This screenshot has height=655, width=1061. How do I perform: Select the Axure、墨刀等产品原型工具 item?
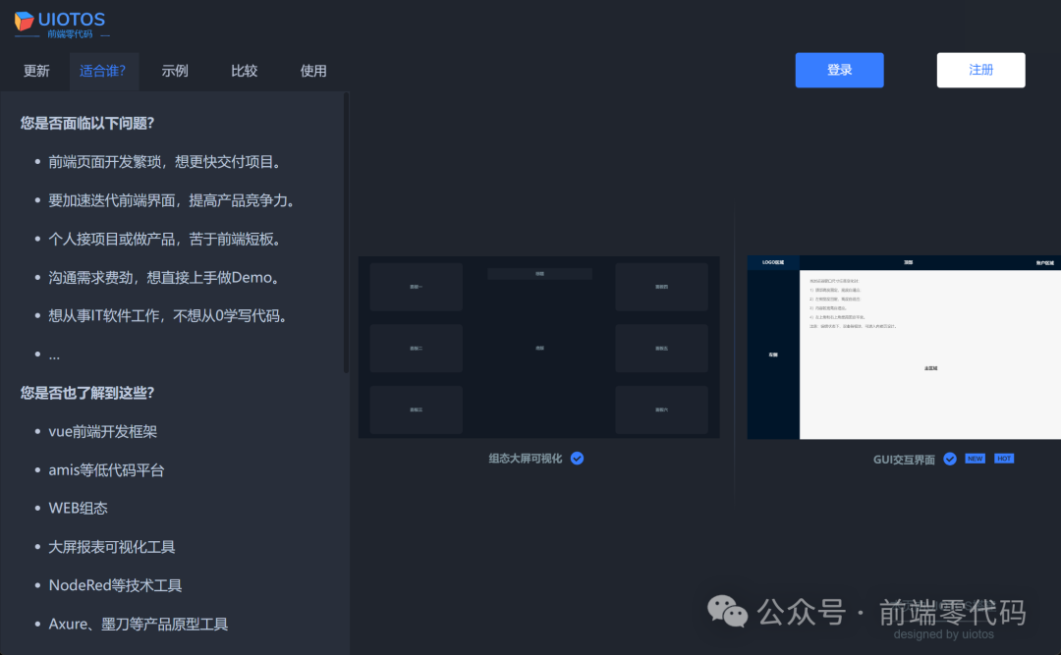pos(138,623)
